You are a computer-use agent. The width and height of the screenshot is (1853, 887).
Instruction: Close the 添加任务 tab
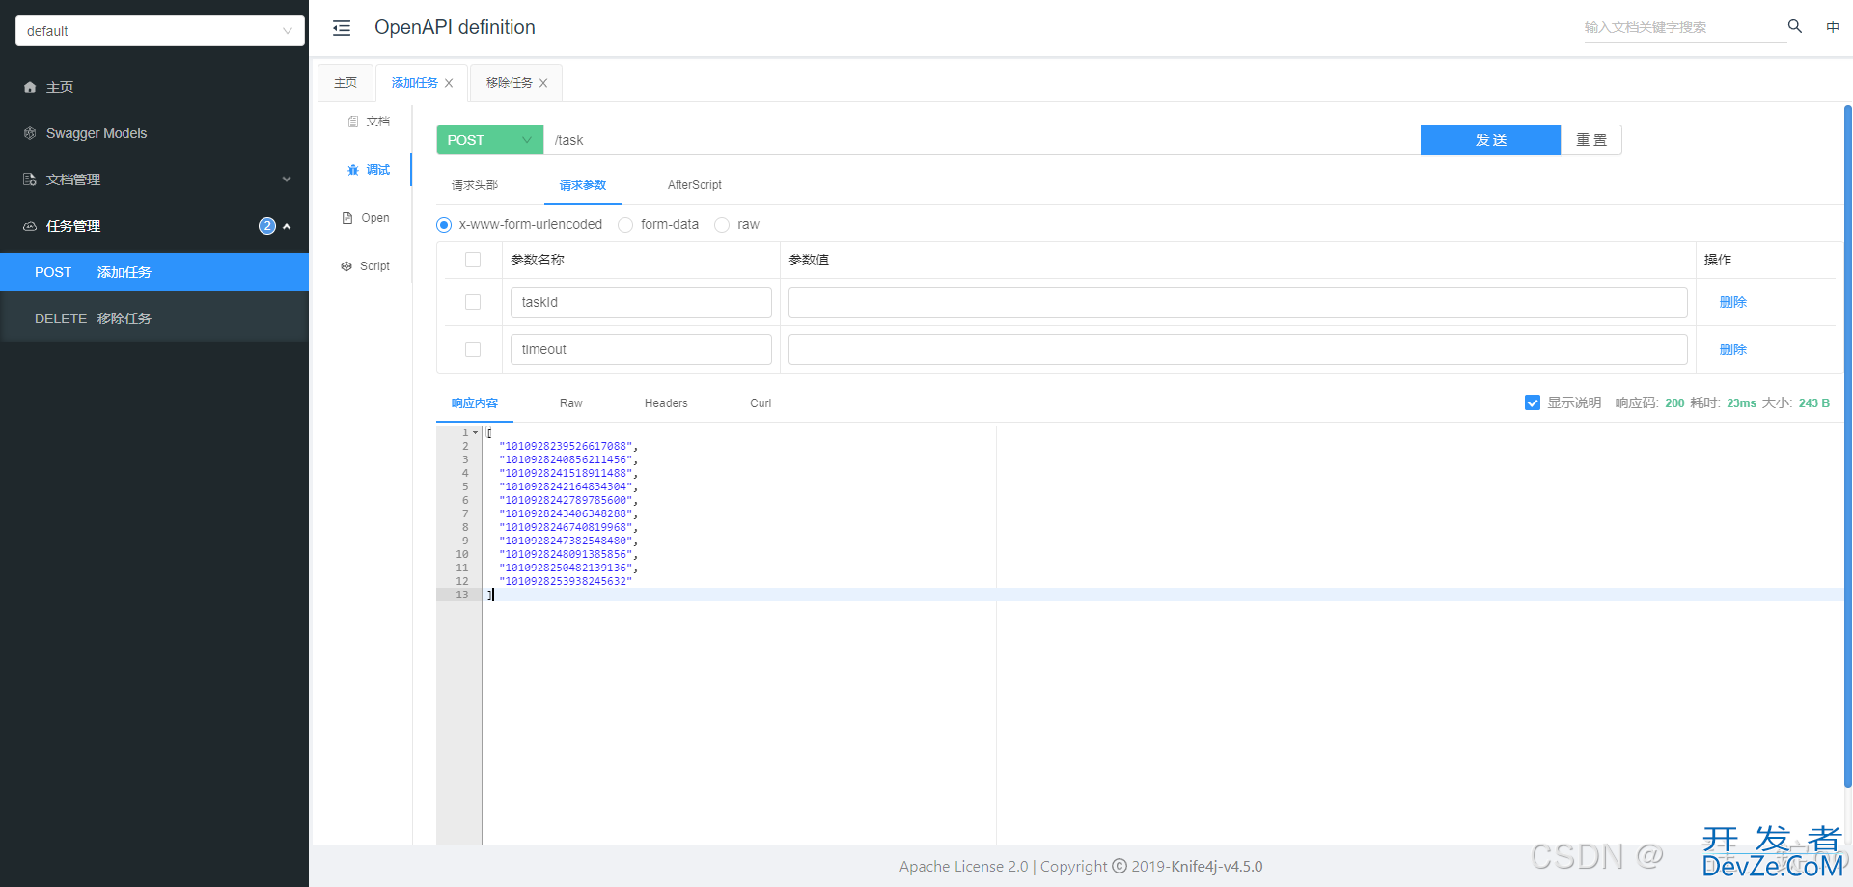click(x=449, y=83)
